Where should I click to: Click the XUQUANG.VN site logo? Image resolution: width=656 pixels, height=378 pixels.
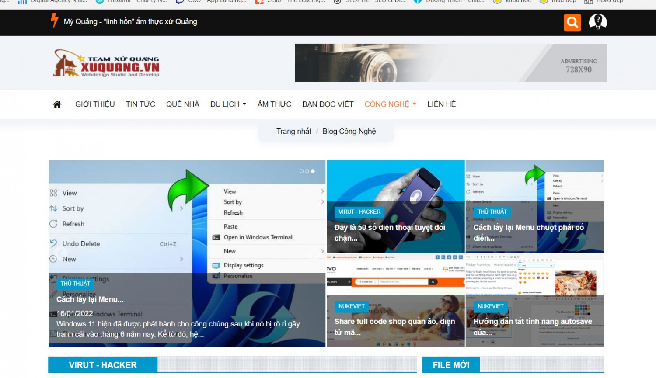coord(106,63)
